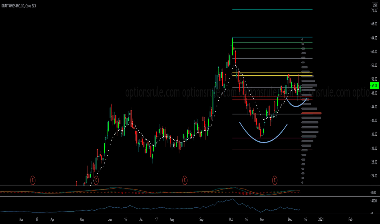Click the Mar label on the time axis

(21, 220)
